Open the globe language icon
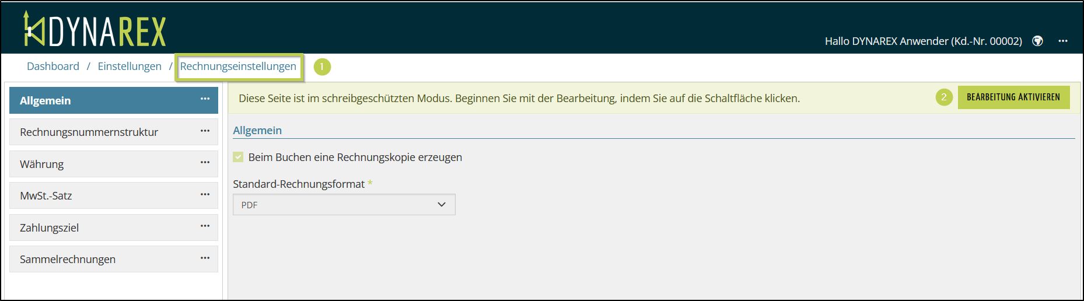The height and width of the screenshot is (301, 1084). [x=1037, y=41]
